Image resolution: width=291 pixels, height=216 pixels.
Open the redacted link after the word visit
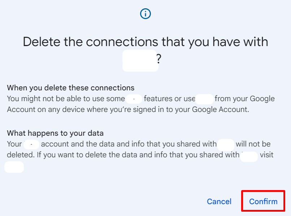[14, 167]
